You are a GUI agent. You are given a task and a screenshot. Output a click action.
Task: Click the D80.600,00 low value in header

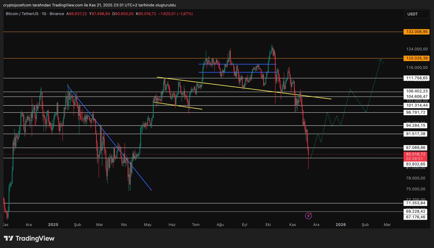click(x=123, y=14)
